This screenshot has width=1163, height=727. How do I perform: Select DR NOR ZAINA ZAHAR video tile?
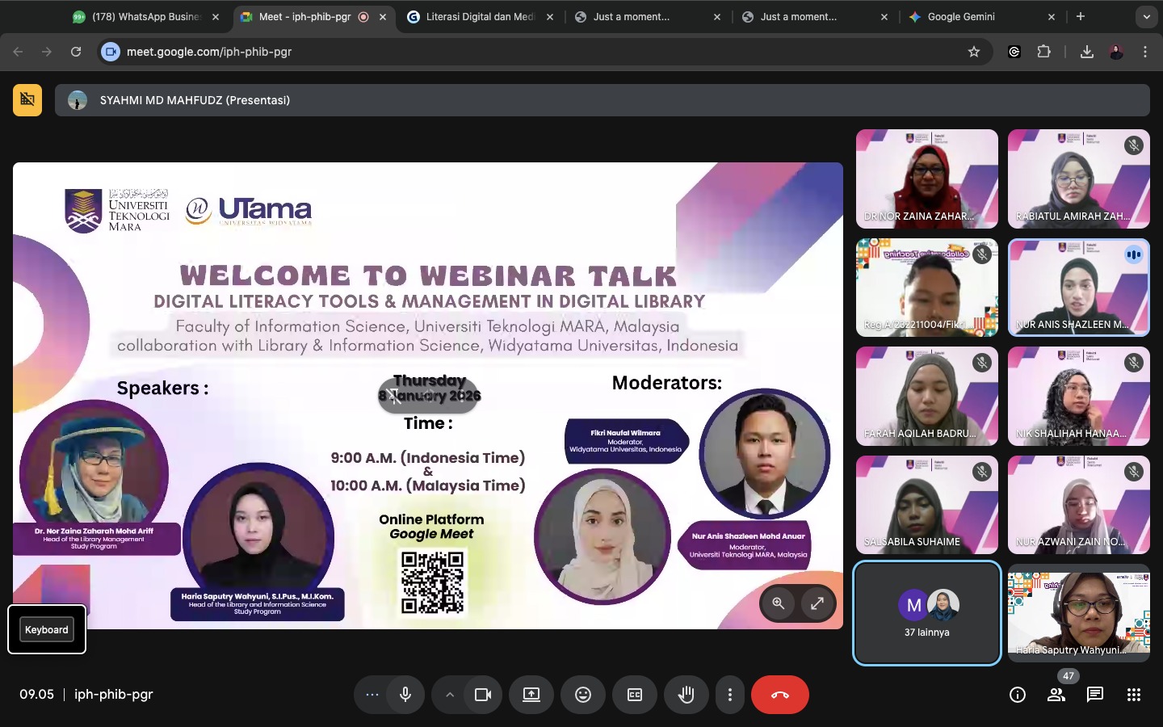[x=927, y=179]
